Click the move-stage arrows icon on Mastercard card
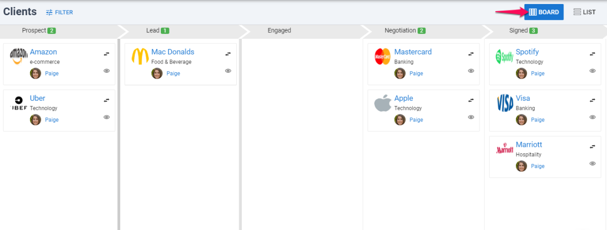607x230 pixels. pyautogui.click(x=471, y=53)
